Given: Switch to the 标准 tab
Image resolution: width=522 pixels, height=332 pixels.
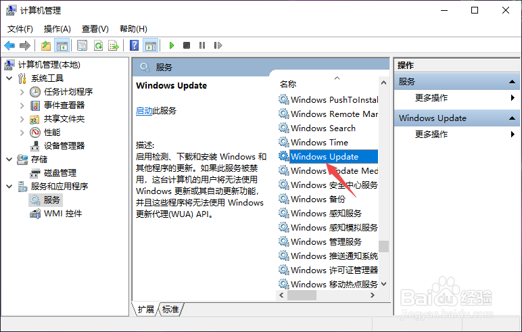Looking at the screenshot, I should pos(170,310).
